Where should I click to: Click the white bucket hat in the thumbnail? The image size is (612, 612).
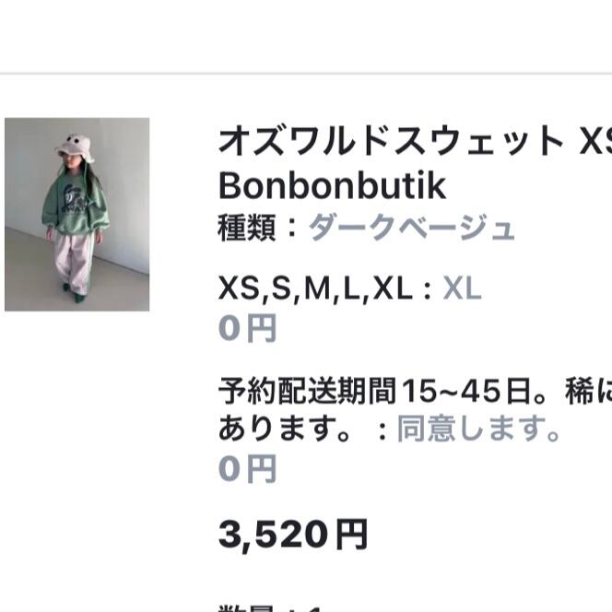pos(76,148)
